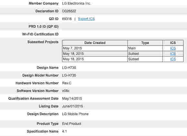Click the Qualification Assessment Date value
Screen dimensions: 187x136
coord(72,99)
